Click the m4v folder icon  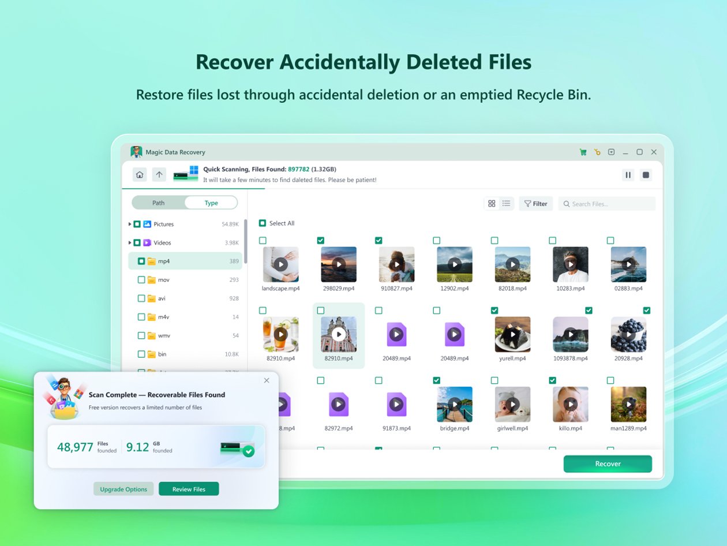click(152, 317)
